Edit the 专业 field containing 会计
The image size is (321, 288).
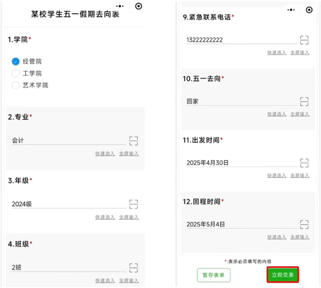(x=69, y=141)
